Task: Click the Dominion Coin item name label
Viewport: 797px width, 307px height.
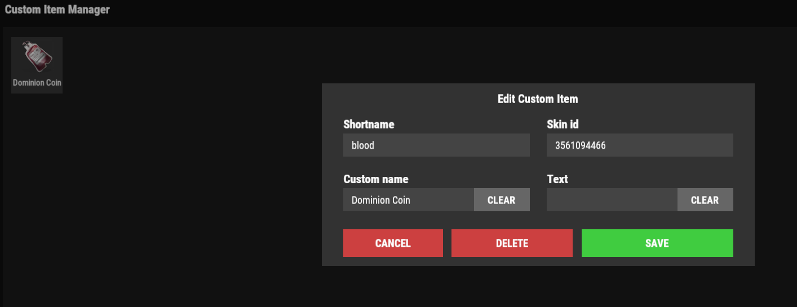Action: click(x=37, y=83)
